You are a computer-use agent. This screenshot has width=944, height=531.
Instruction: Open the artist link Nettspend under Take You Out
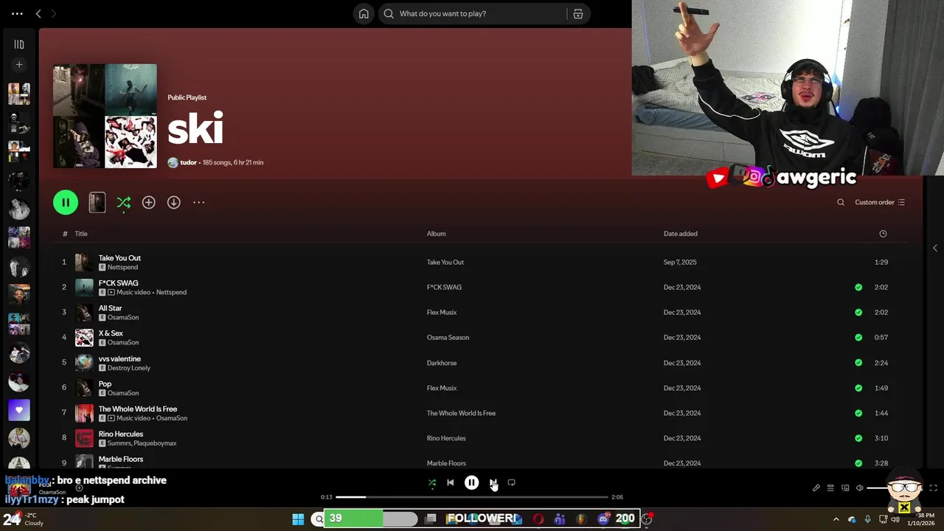(122, 267)
